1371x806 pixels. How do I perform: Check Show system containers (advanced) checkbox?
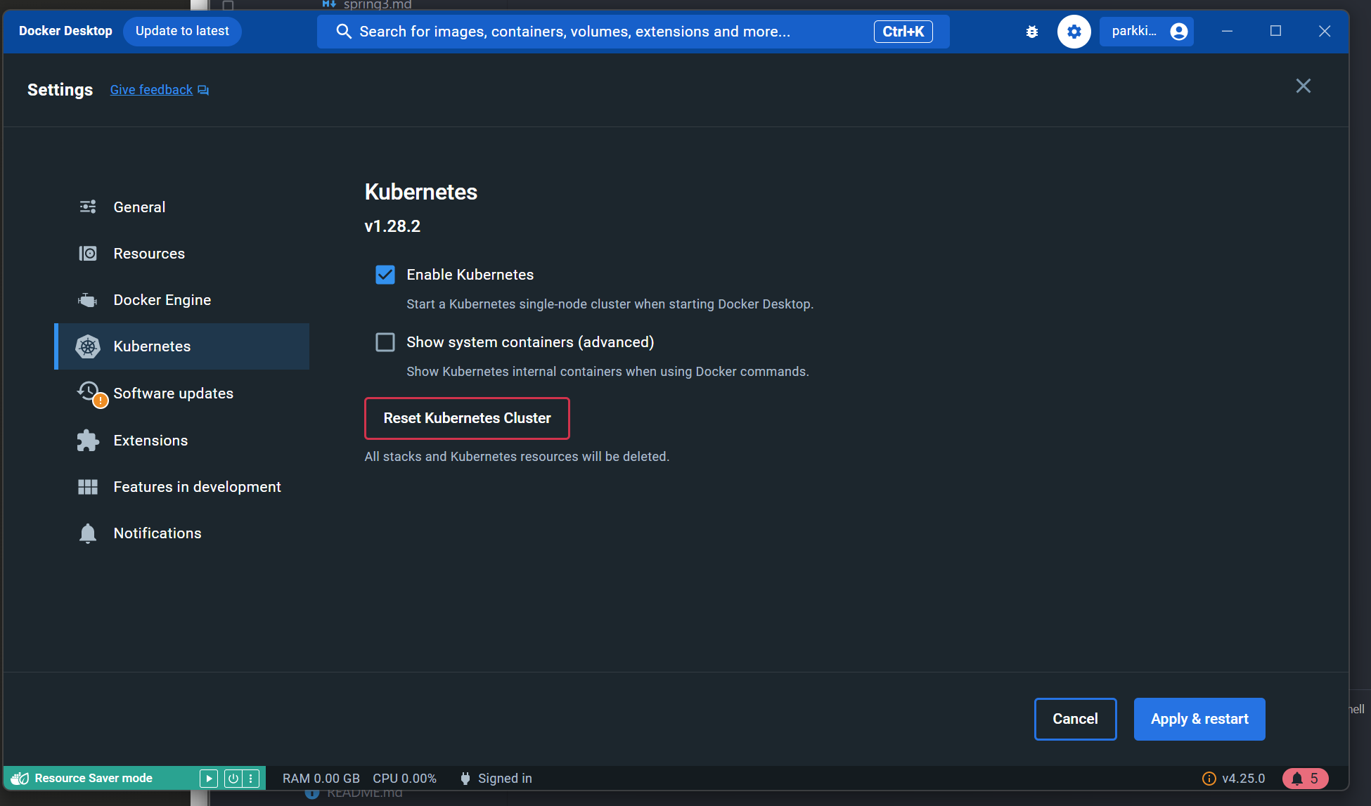[385, 342]
